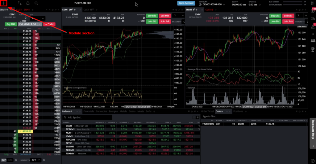Open the community people icon in sidebar
The image size is (316, 164).
(313, 40)
